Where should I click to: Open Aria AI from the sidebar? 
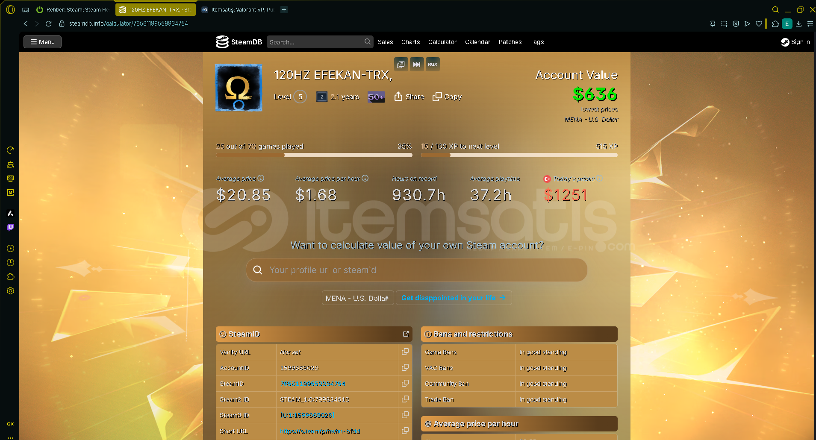pos(11,213)
